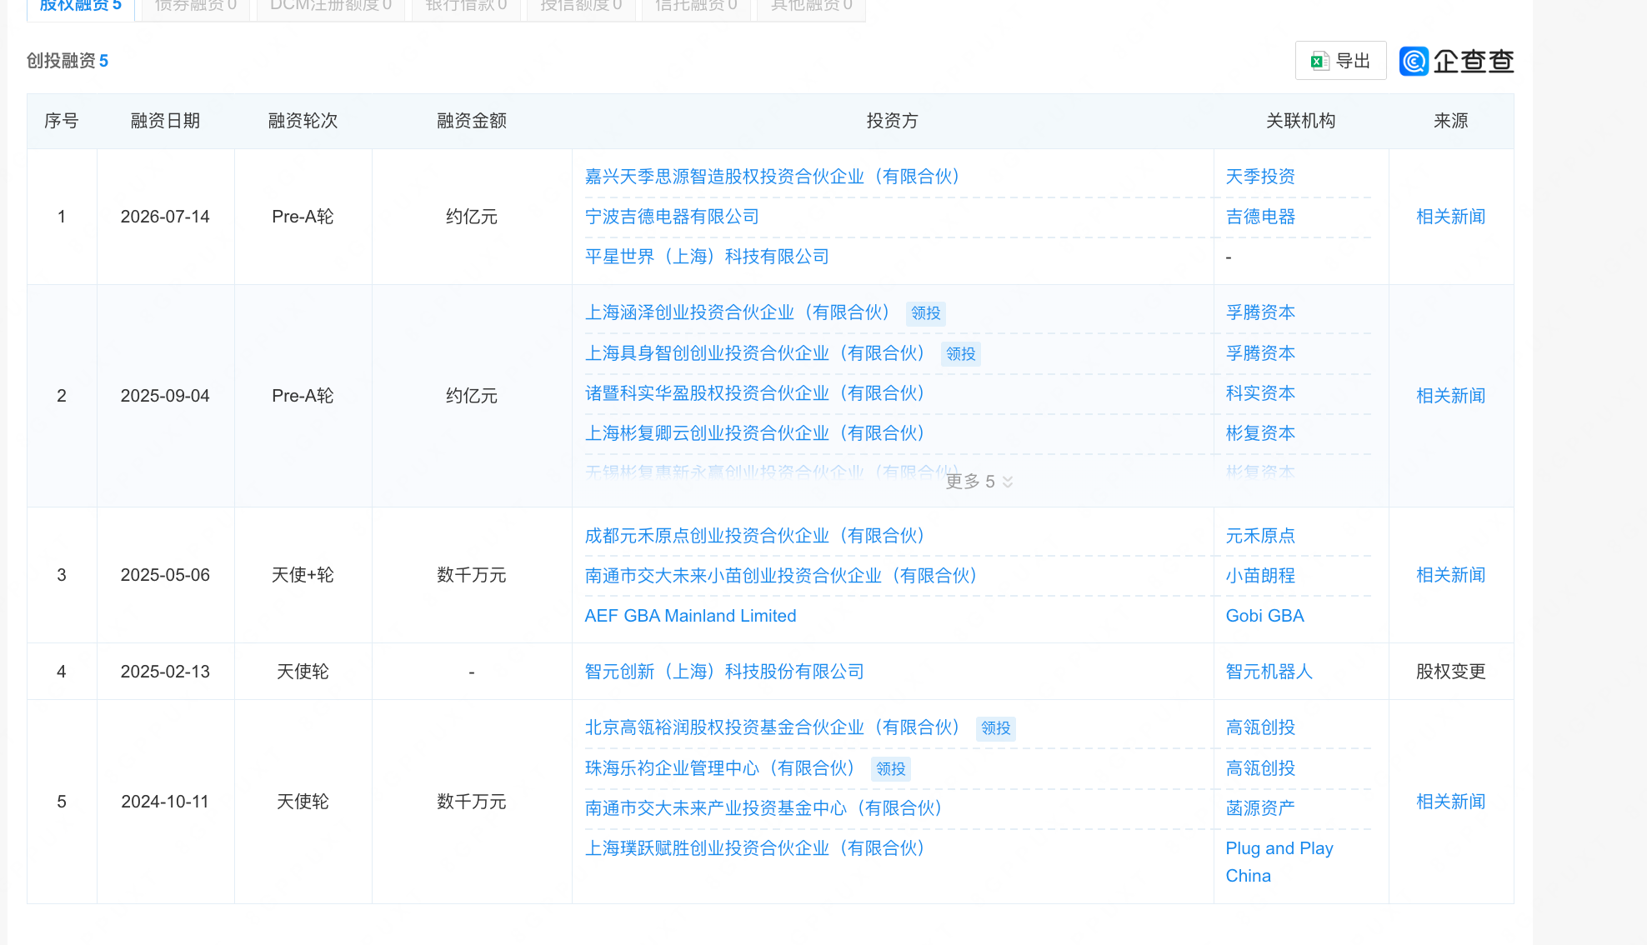Open 成都元禾原点创业投资合伙企业 link
1647x945 pixels.
755,536
